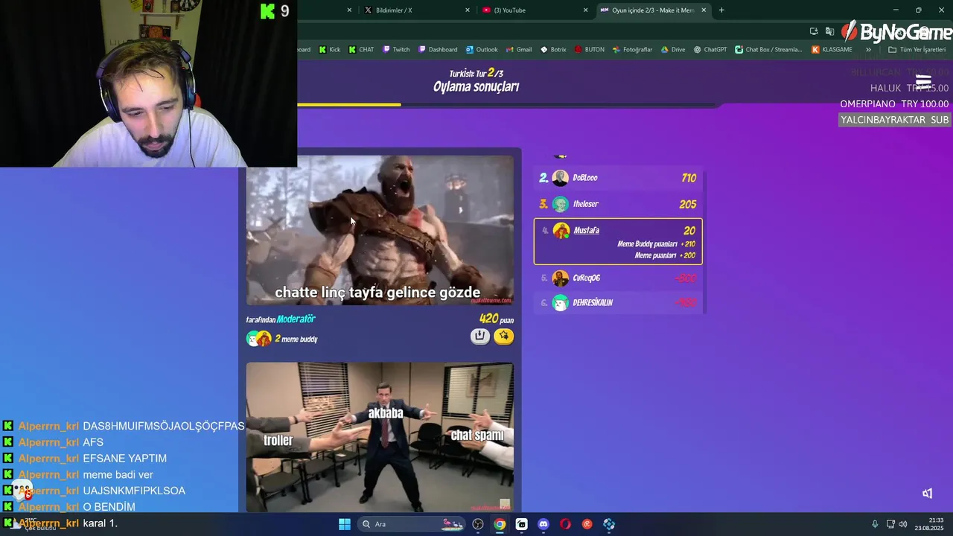Open Google Chrome from the taskbar

pos(500,524)
